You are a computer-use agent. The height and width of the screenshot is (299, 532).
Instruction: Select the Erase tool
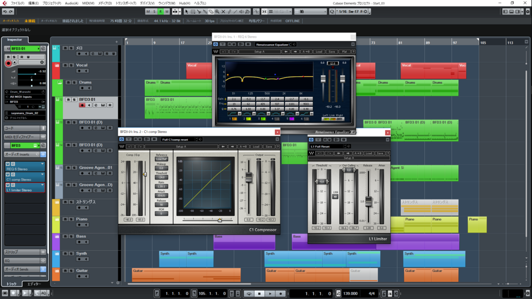point(211,11)
